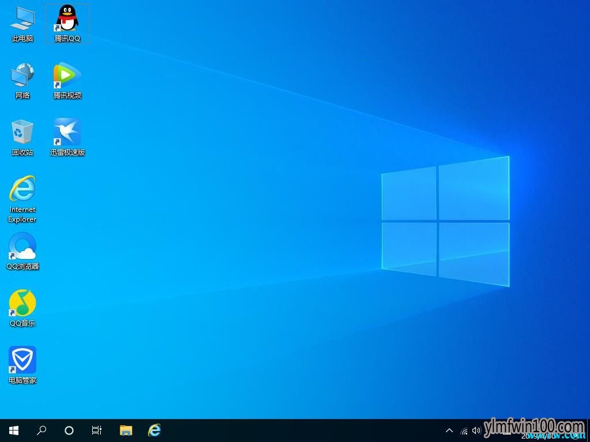Viewport: 590px width, 442px height.
Task: Select the 回收站 (Recycle Bin) icon
Action: point(22,132)
